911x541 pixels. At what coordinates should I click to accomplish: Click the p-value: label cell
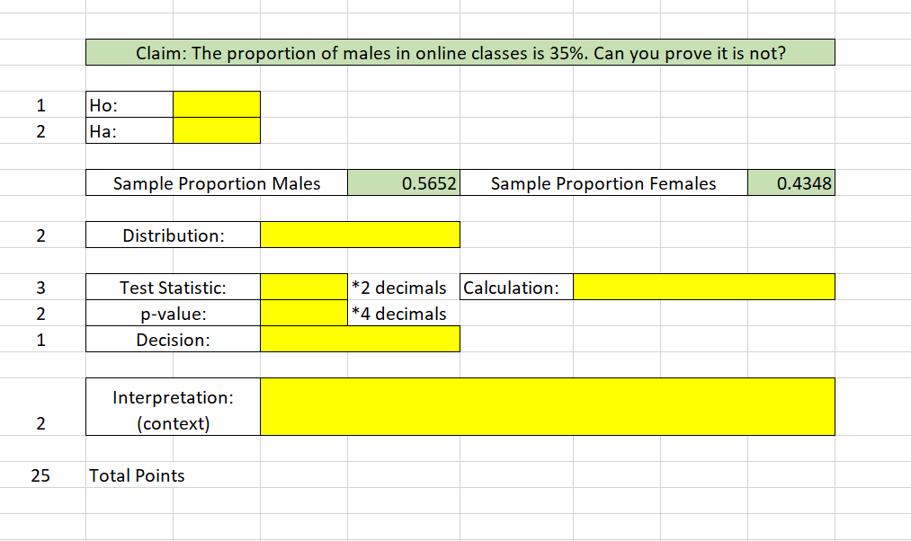pos(172,313)
